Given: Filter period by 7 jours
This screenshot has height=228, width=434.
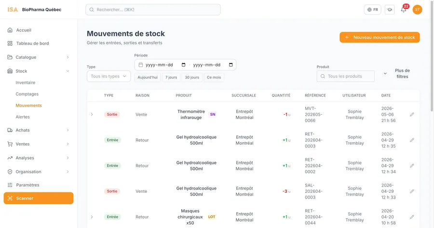Looking at the screenshot, I should click(171, 77).
